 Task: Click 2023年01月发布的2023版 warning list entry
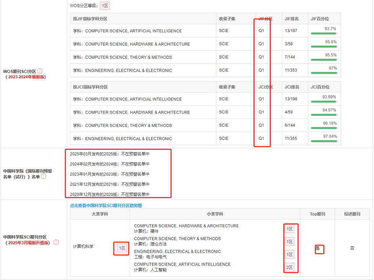tap(110, 174)
